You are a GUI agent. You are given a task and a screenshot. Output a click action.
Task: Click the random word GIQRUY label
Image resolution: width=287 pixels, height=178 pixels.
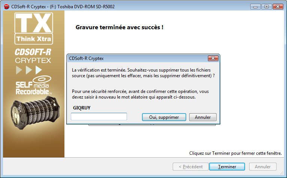pos(82,108)
